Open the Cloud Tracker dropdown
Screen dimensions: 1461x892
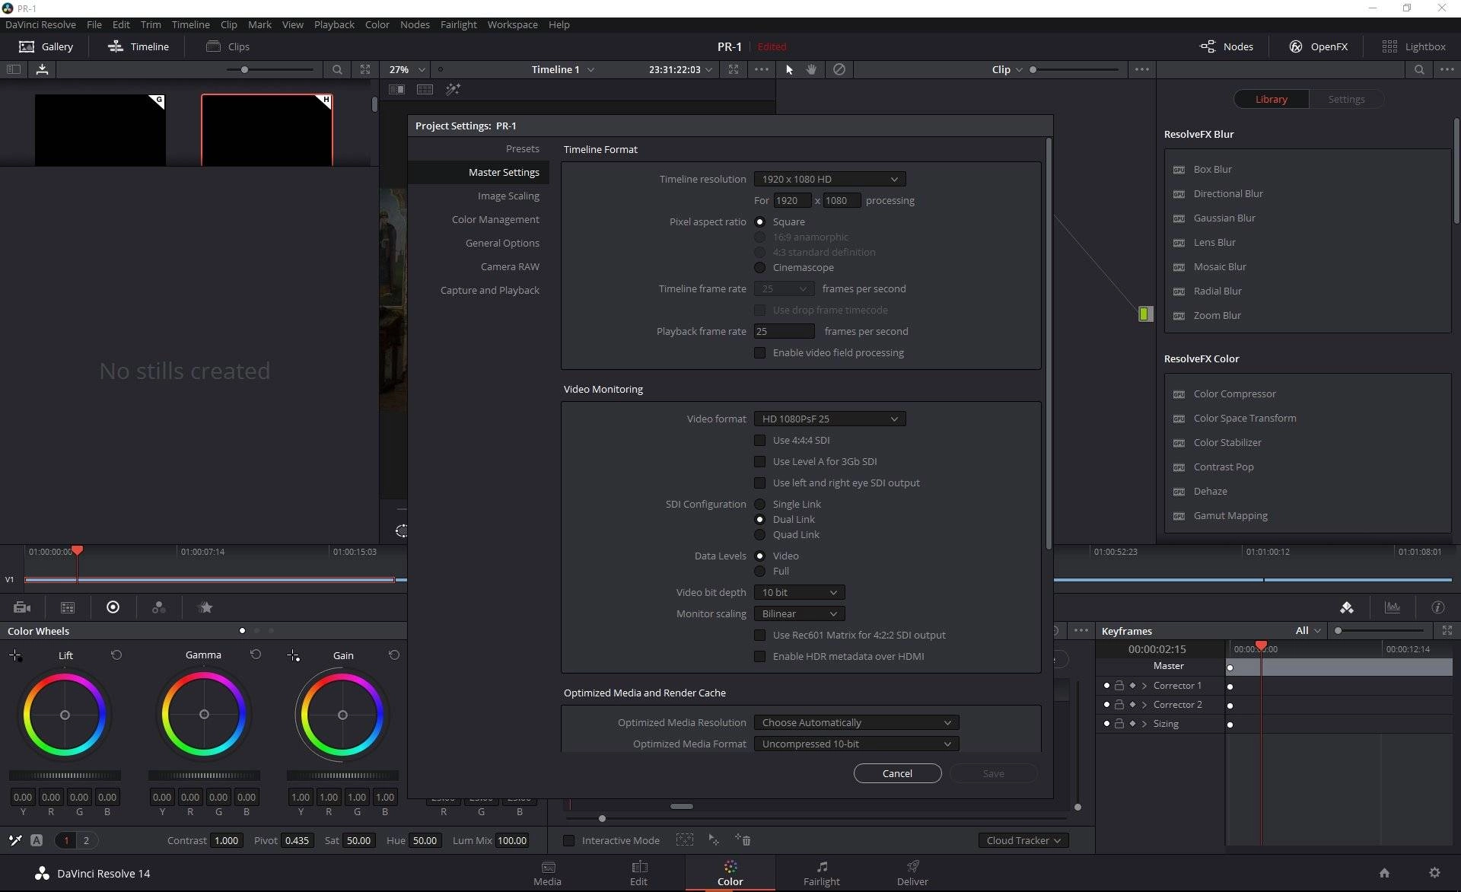click(1023, 840)
